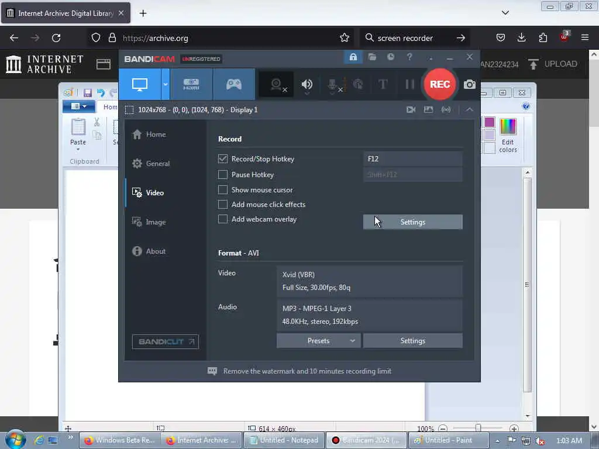Click MP3 - MPEG-1 Layer 3 audio text

[x=316, y=309]
